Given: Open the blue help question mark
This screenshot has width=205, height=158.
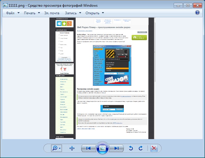Looking at the screenshot, I should [x=197, y=13].
